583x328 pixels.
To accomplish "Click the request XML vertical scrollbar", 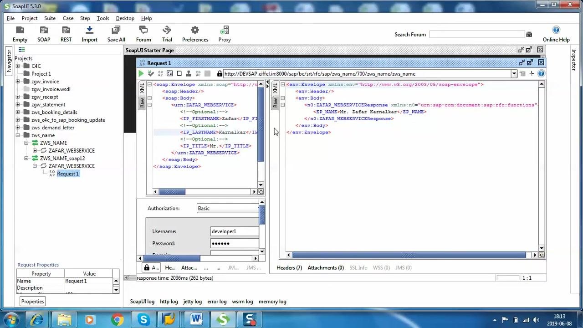I will (261, 124).
